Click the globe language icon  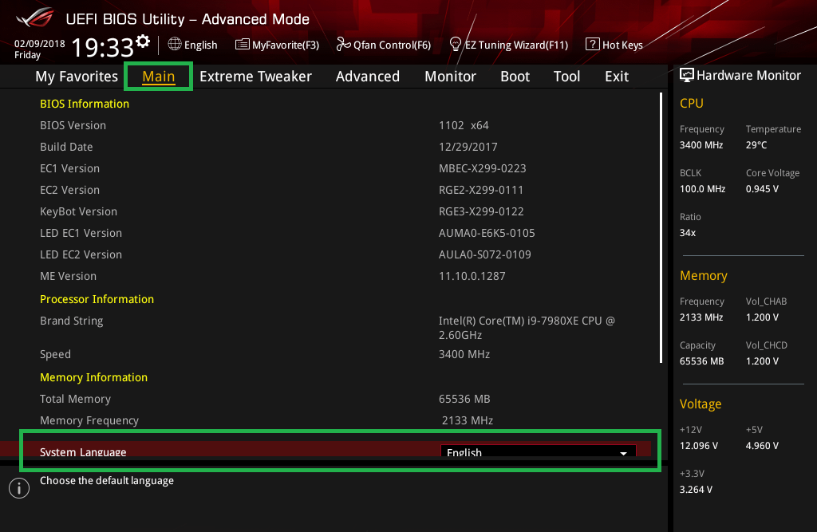pos(175,45)
